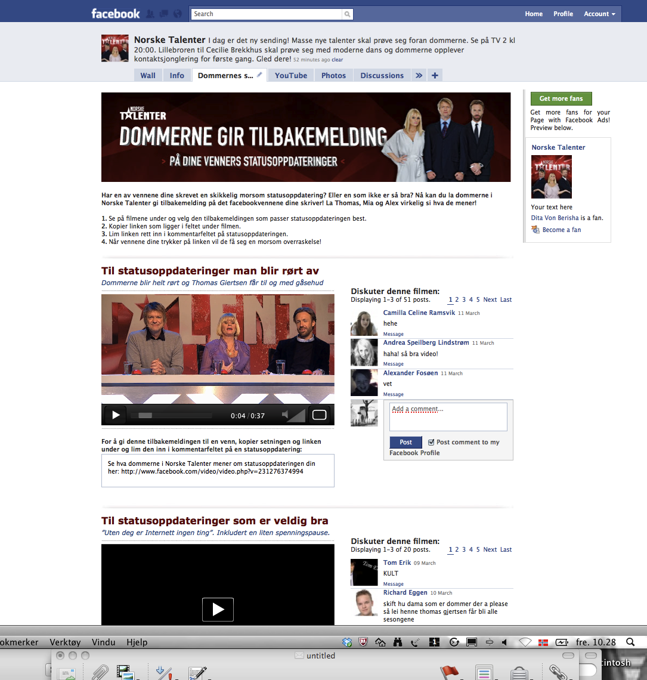Open the Verktøy menu
This screenshot has height=680, width=647.
pyautogui.click(x=65, y=642)
